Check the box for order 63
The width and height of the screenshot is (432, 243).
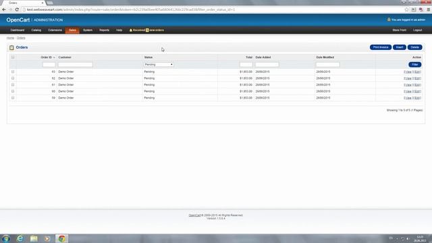[x=13, y=72]
